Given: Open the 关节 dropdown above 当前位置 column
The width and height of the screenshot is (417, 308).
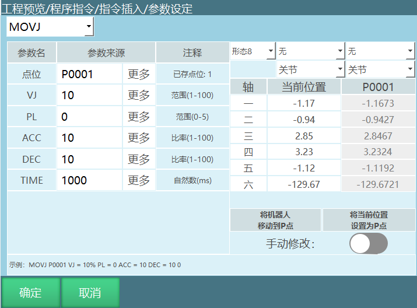Looking at the screenshot, I should 311,69.
